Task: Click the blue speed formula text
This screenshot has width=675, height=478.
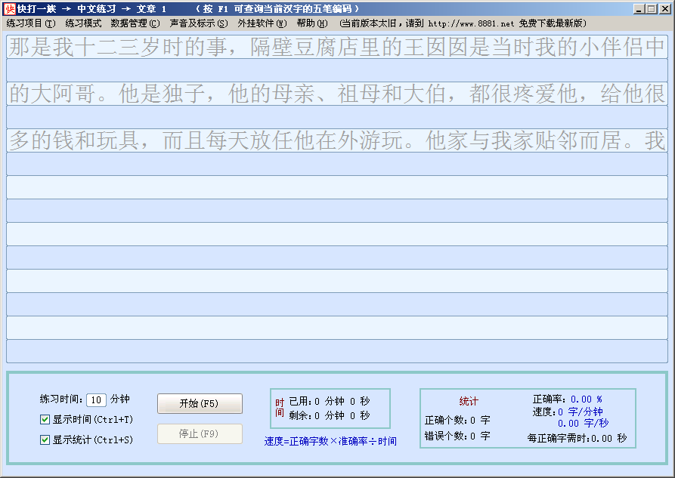Action: pos(330,441)
